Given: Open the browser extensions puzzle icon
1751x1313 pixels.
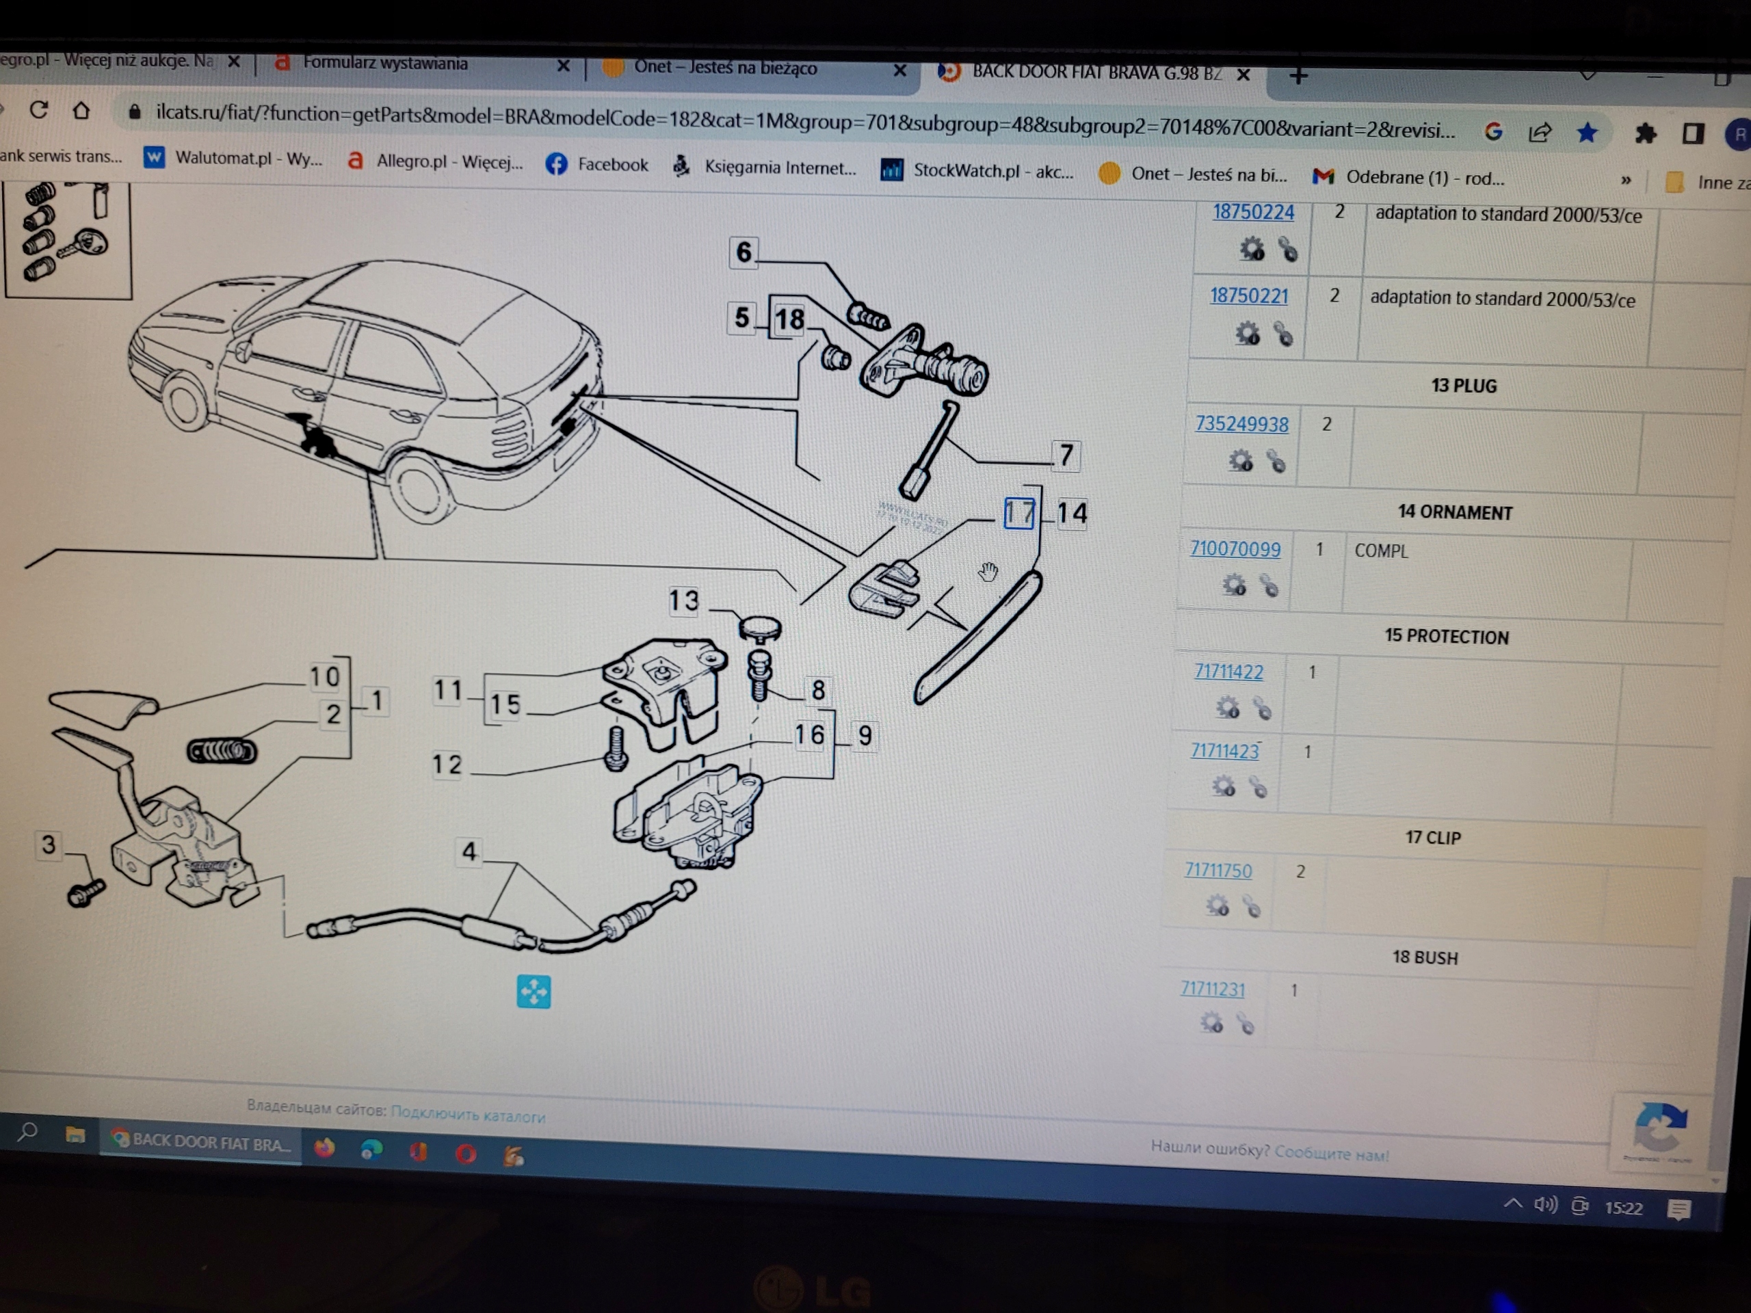Looking at the screenshot, I should click(x=1645, y=134).
